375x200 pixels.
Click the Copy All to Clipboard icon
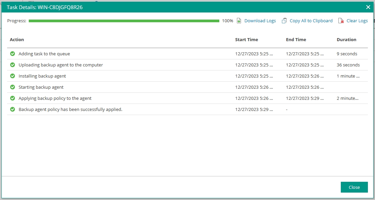284,21
